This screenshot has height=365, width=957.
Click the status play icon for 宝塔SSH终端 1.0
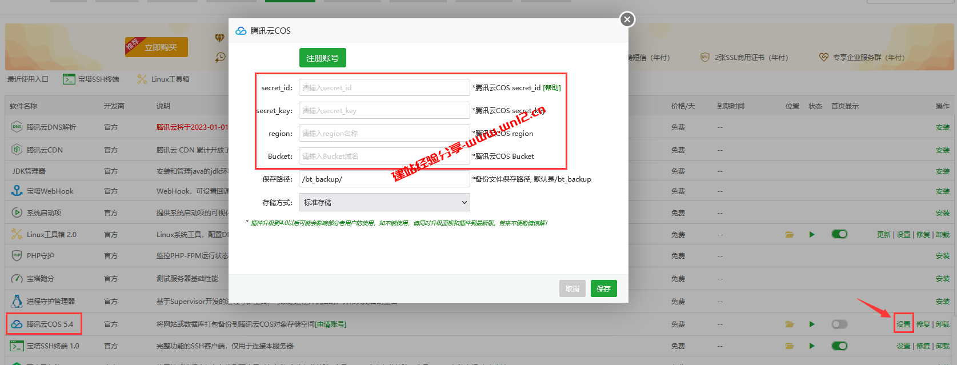pos(812,346)
